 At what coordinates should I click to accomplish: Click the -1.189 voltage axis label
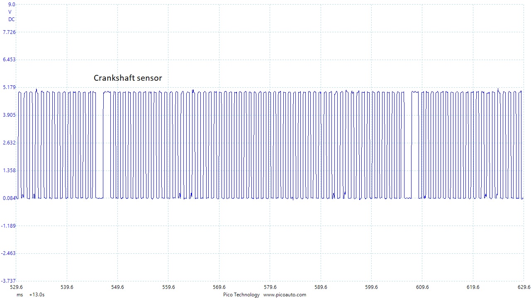point(9,226)
